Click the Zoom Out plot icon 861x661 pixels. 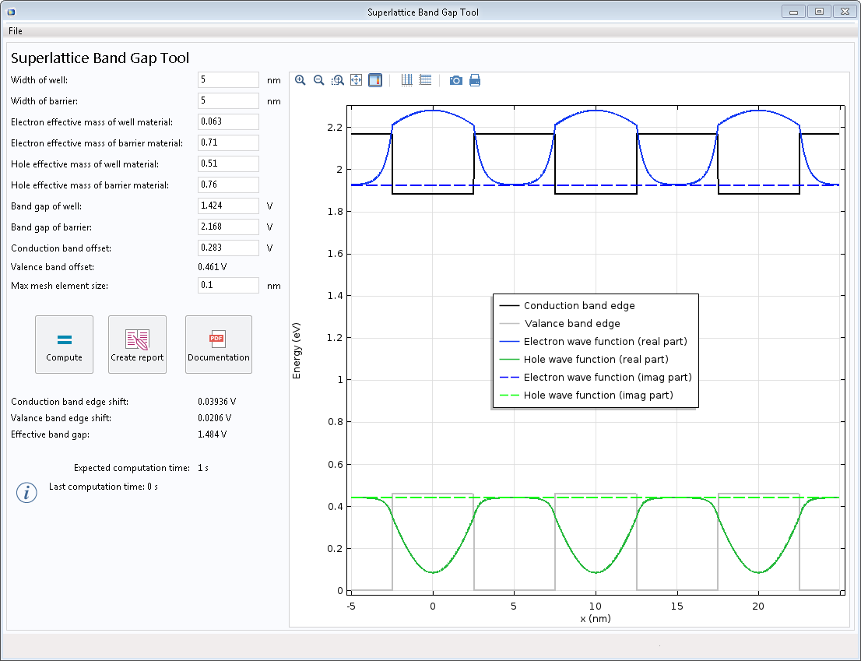318,80
